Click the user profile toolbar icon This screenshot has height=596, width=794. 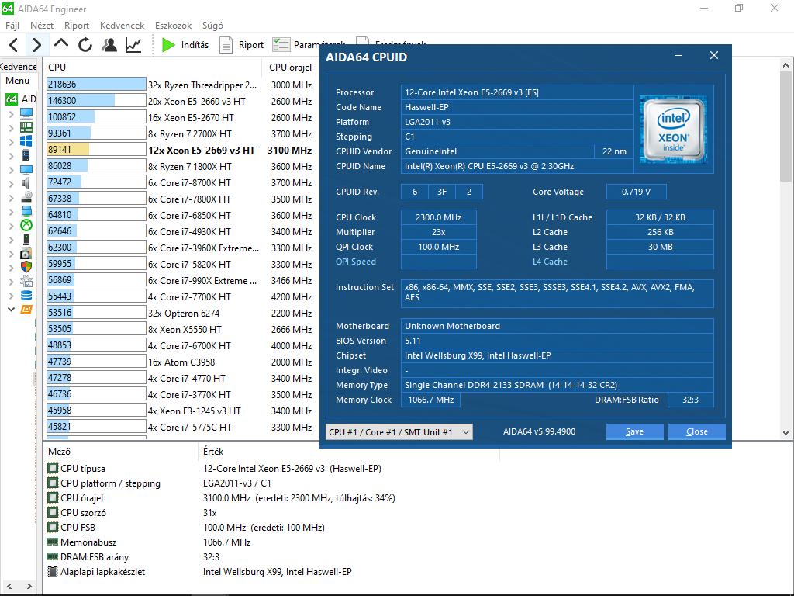pyautogui.click(x=109, y=45)
